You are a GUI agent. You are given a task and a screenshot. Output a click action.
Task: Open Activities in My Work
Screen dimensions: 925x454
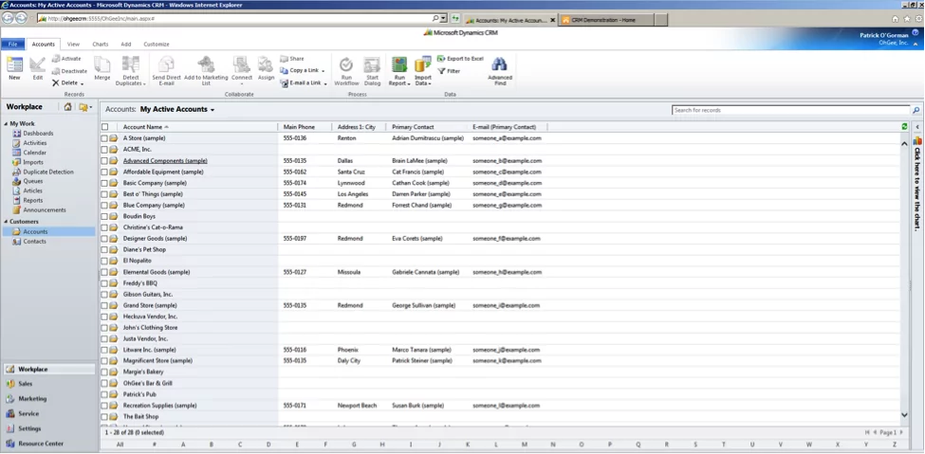click(35, 143)
